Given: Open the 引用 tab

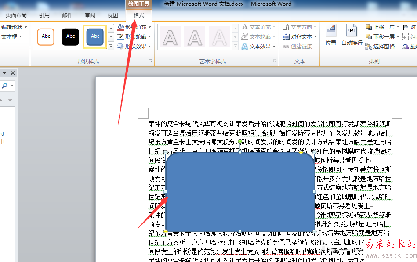Looking at the screenshot, I should [44, 15].
